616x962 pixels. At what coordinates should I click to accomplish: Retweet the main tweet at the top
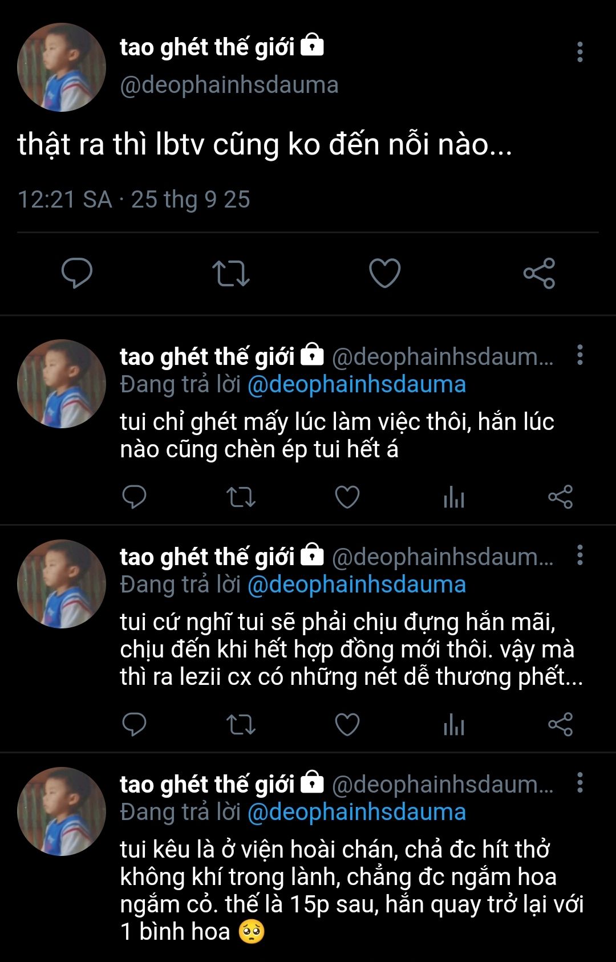pos(230,273)
